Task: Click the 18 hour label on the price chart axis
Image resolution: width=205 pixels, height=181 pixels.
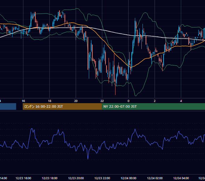Action: [49, 101]
